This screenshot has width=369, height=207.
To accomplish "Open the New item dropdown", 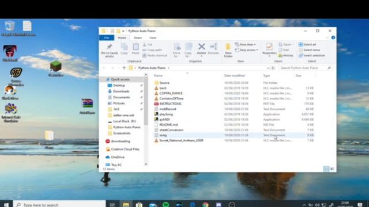I will click(246, 44).
